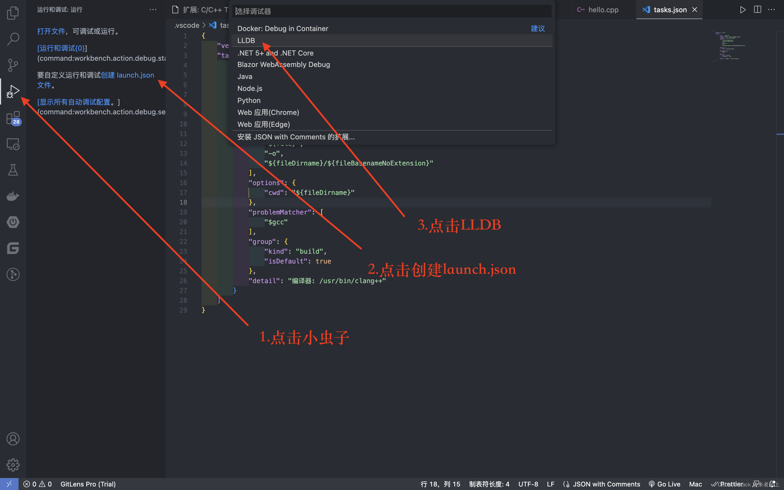Click the split editor icon
This screenshot has height=490, width=784.
coord(757,10)
